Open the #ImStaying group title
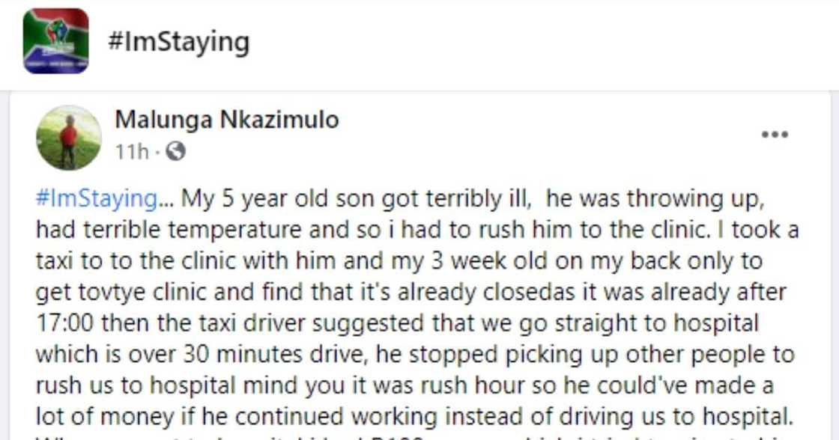The height and width of the screenshot is (440, 839). [x=178, y=42]
